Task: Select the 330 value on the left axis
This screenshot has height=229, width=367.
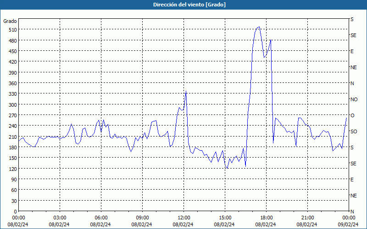Action: pyautogui.click(x=12, y=94)
